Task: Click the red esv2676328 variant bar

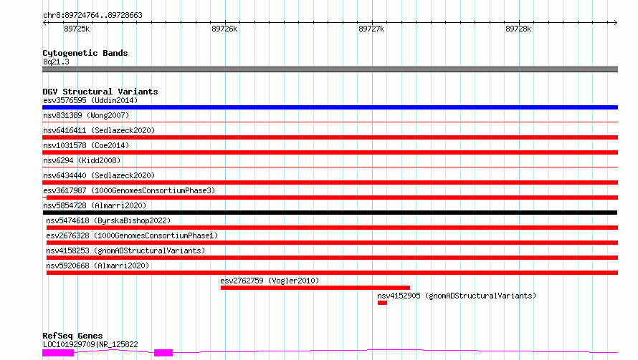Action: [332, 243]
